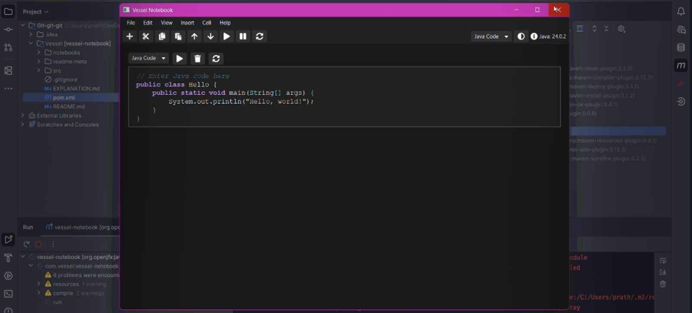Click the copy cell icon
This screenshot has height=313, width=692.
162,36
